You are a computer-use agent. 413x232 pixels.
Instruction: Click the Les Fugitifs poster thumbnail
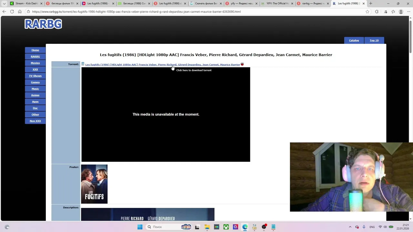94,184
